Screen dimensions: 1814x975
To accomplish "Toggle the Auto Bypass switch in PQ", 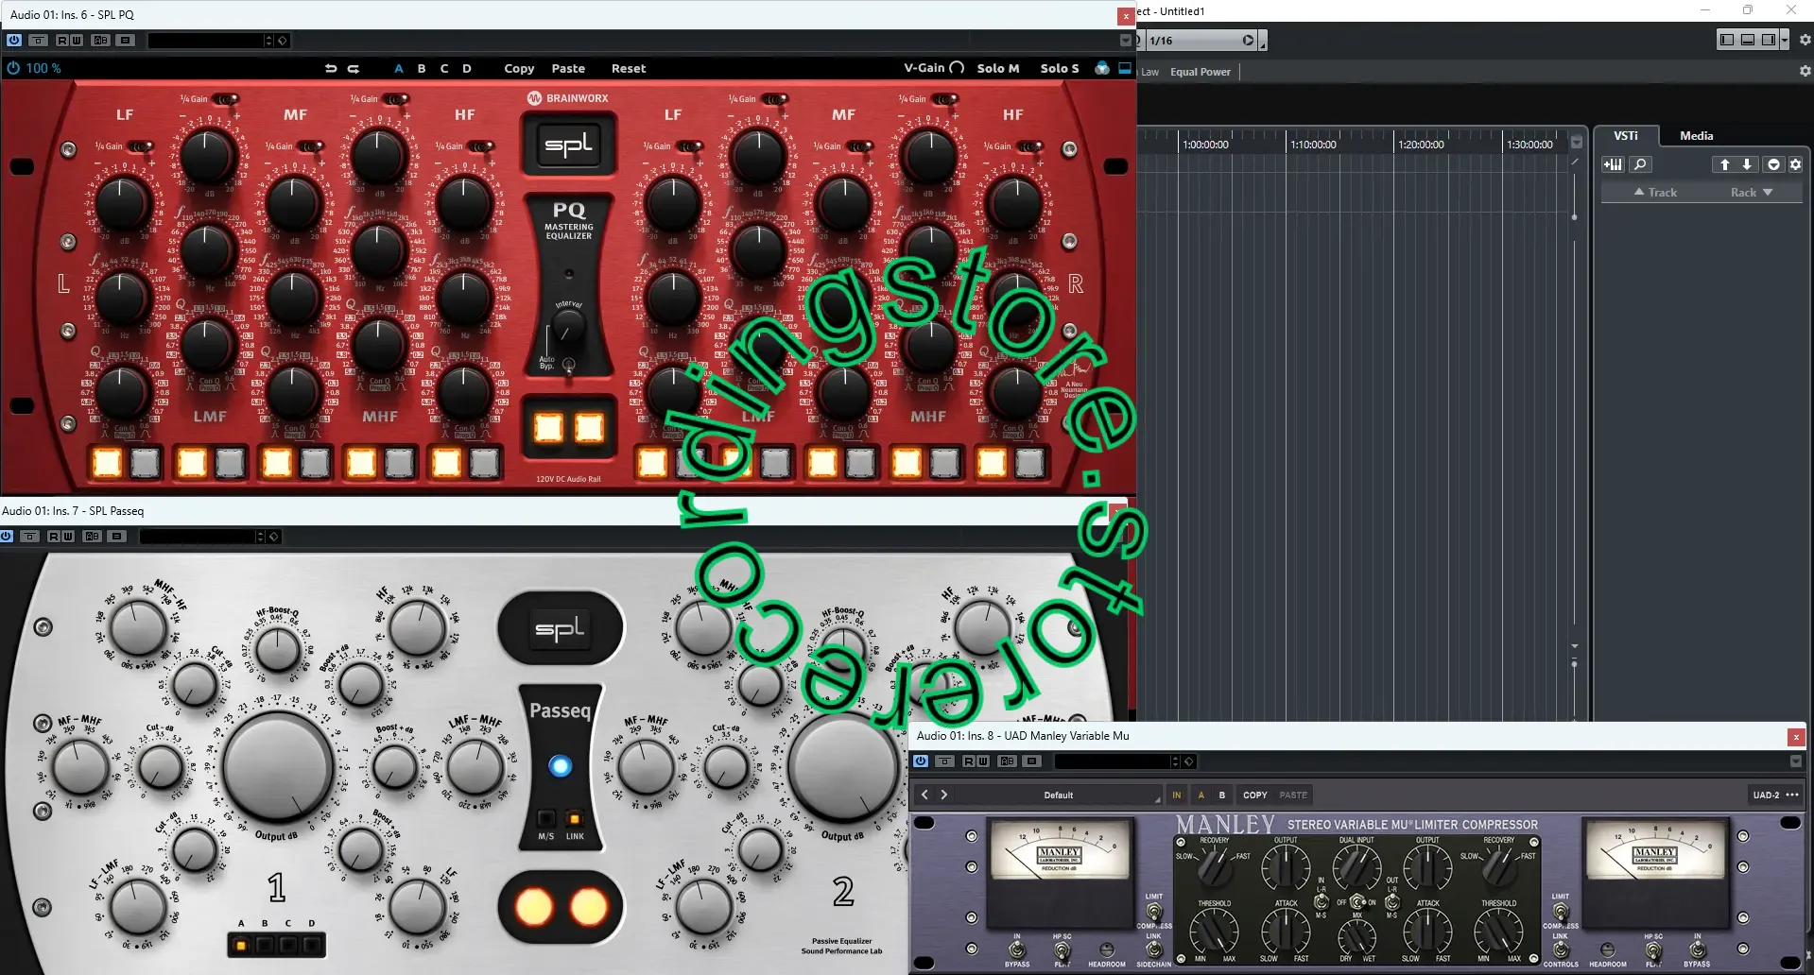I will pyautogui.click(x=569, y=365).
